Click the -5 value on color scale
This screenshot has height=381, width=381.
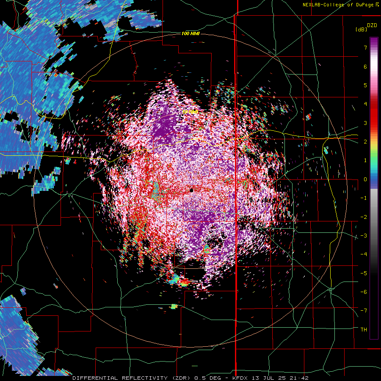364,273
